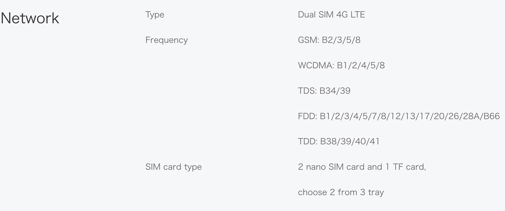This screenshot has height=211, width=505.
Task: Select the B34/39 band values
Action: pos(335,91)
